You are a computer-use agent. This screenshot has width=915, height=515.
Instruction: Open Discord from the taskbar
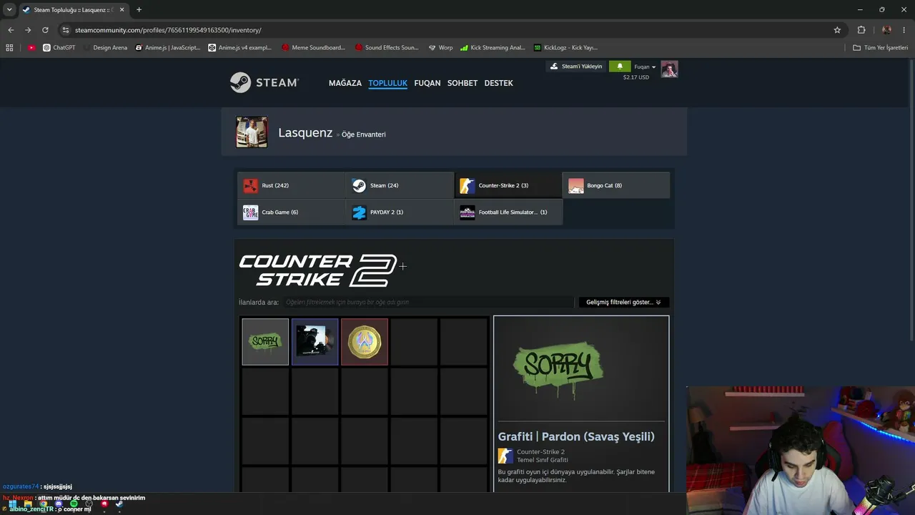click(x=59, y=504)
